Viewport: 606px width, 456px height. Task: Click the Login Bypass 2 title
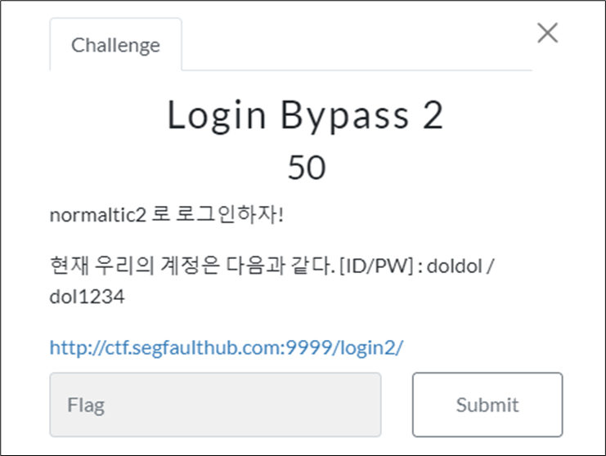coord(305,115)
